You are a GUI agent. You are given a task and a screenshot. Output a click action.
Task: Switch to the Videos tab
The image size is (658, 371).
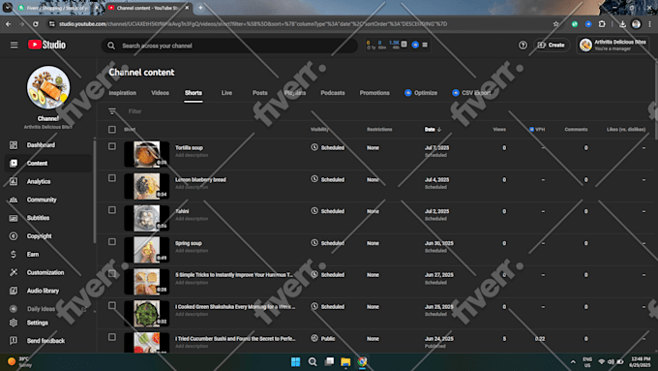(x=160, y=93)
